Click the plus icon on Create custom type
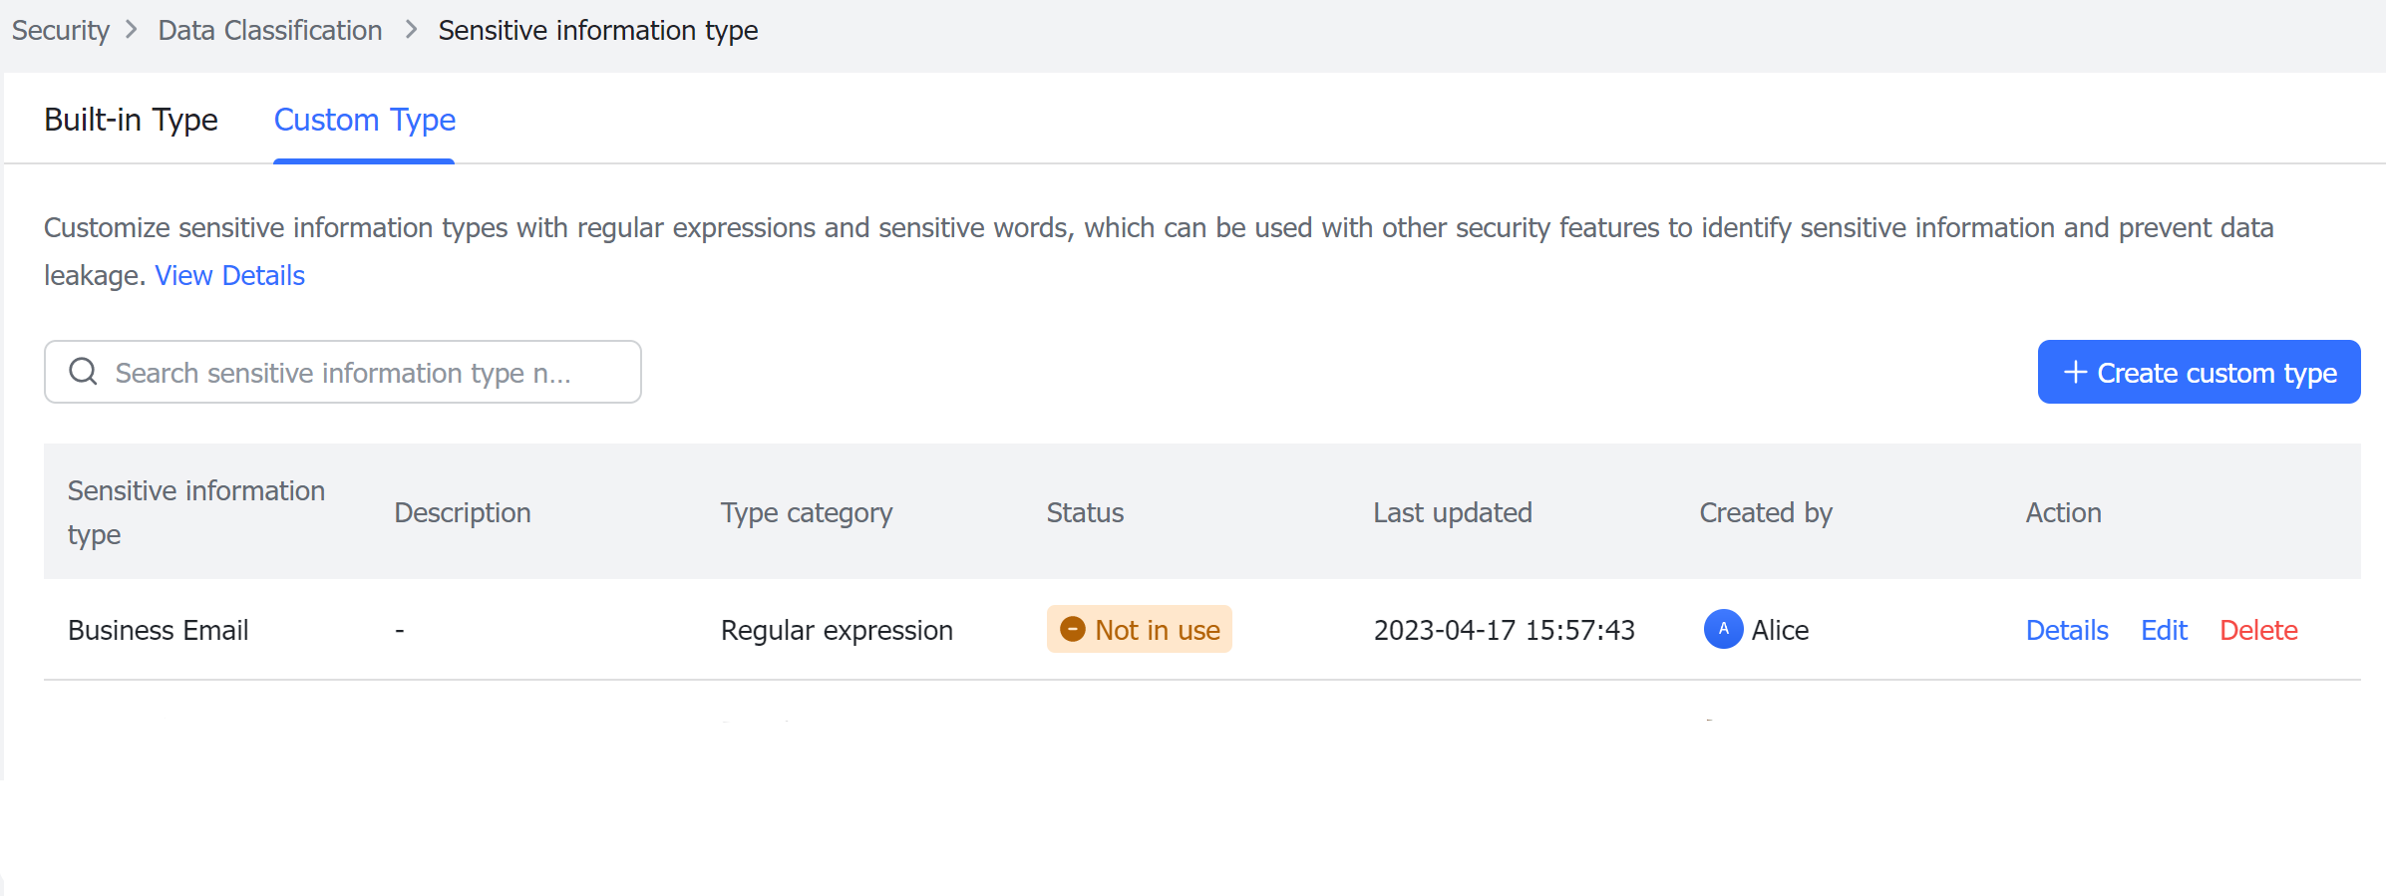This screenshot has height=896, width=2386. pyautogui.click(x=2075, y=372)
